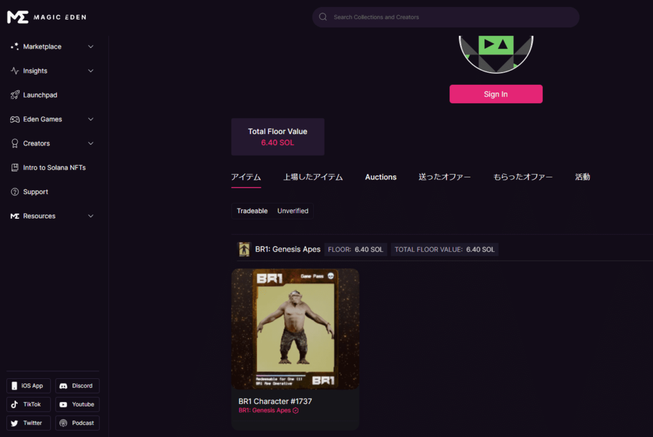Image resolution: width=653 pixels, height=437 pixels.
Task: Open the BR1 Character #1737 thumbnail
Action: [295, 329]
